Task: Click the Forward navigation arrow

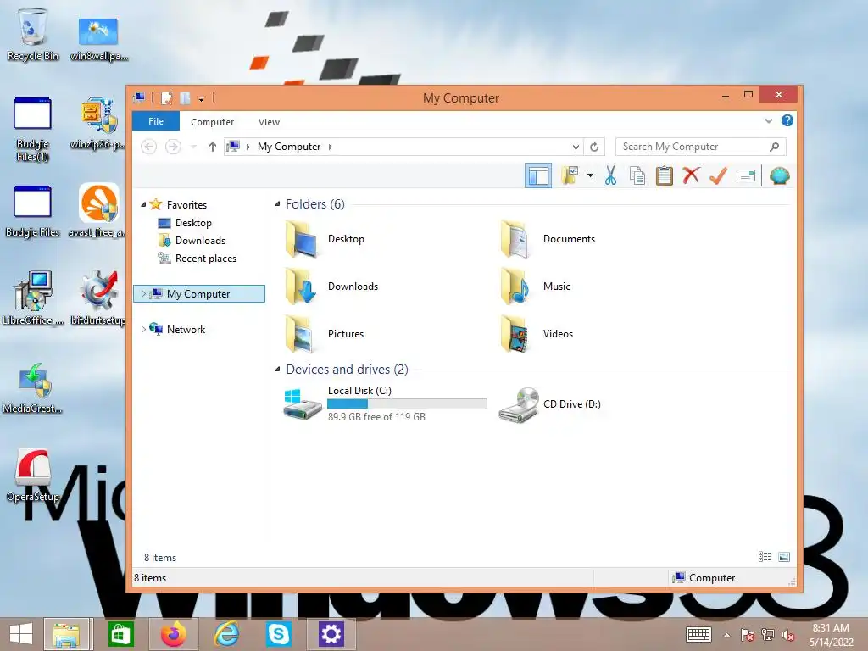Action: coord(173,147)
